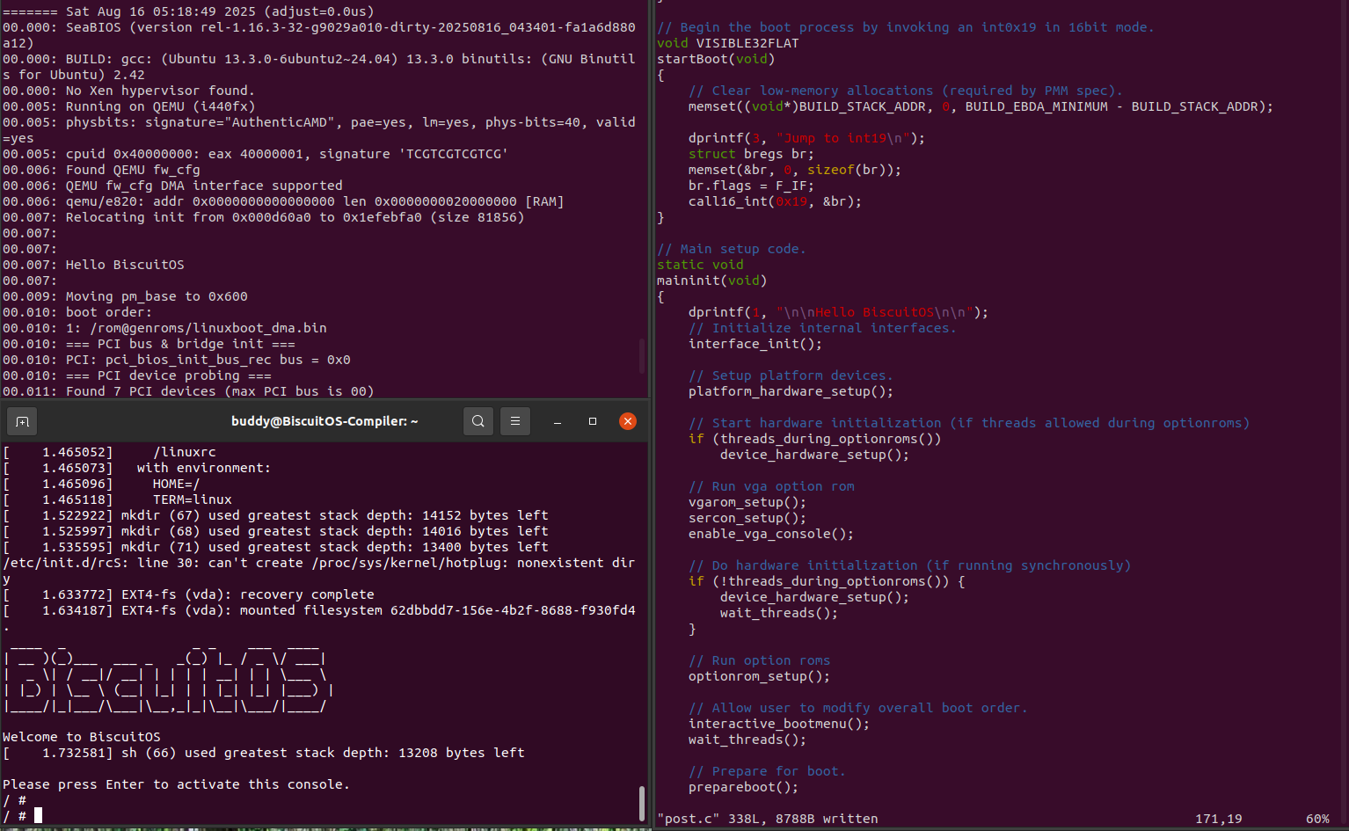Click 'boot order:' log line
Image resolution: width=1349 pixels, height=831 pixels.
tap(109, 312)
